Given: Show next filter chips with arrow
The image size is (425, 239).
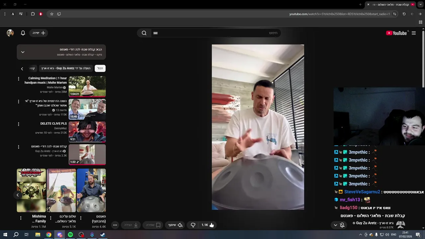Looking at the screenshot, I should point(22,69).
